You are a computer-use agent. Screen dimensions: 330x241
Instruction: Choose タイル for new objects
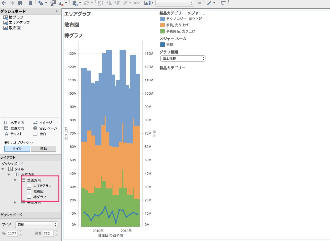point(17,148)
